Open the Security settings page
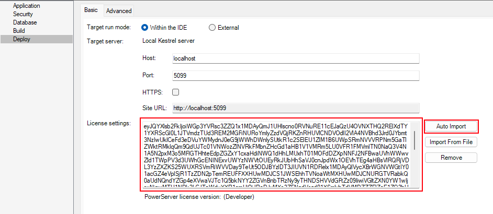 coord(23,14)
